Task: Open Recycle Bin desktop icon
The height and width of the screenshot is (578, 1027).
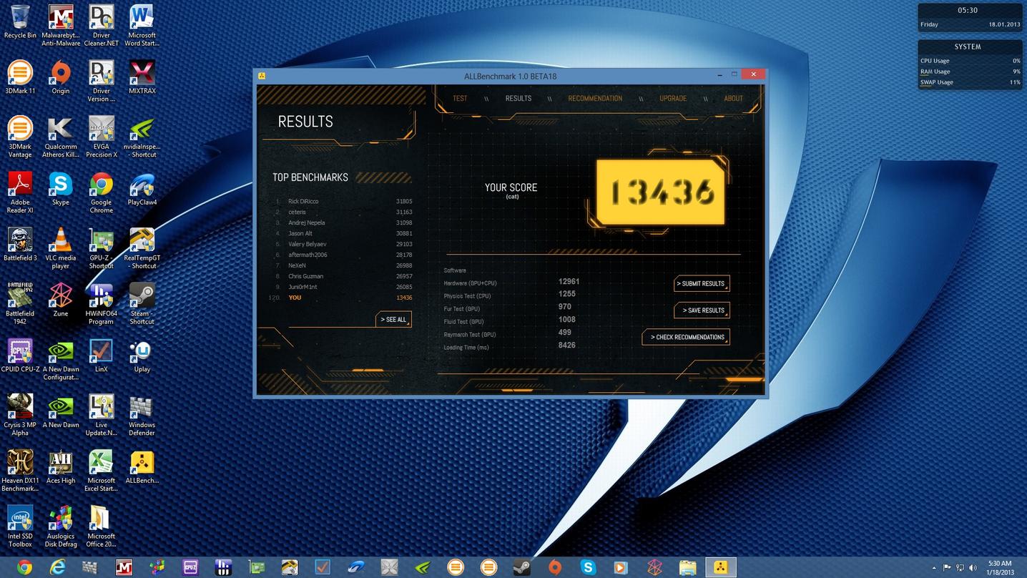Action: pos(20,22)
